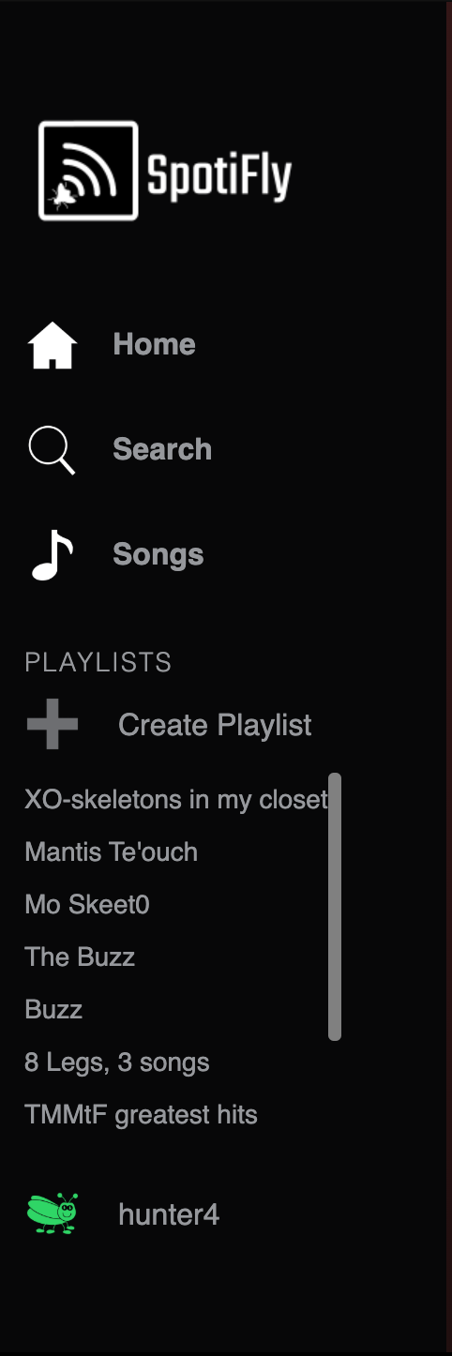The image size is (452, 1356).
Task: Select the Buzz playlist
Action: (x=53, y=1010)
